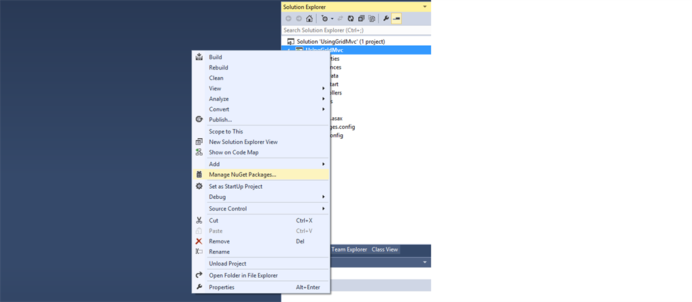Screen dimensions: 692x302
Task: Select Unload Project
Action: pyautogui.click(x=262, y=264)
